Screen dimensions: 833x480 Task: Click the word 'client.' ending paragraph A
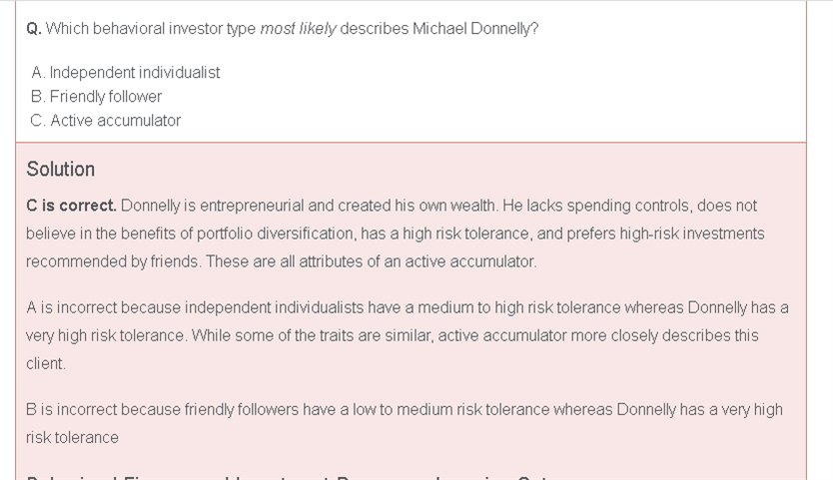coord(46,363)
